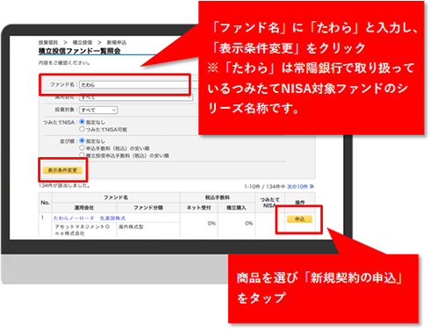430x329 pixels.
Task: Click the ファンド分類 table column header
Action: 148,208
